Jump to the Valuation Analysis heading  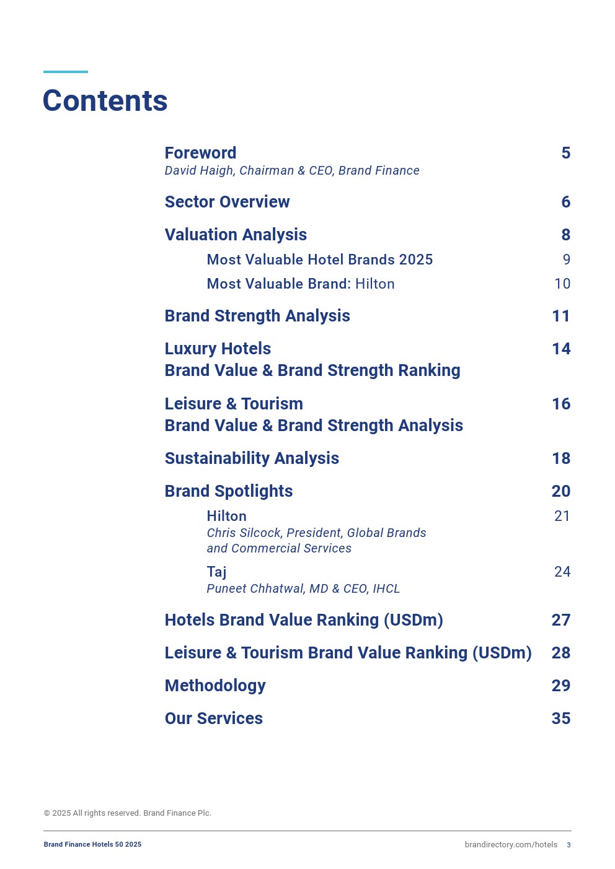pyautogui.click(x=236, y=235)
